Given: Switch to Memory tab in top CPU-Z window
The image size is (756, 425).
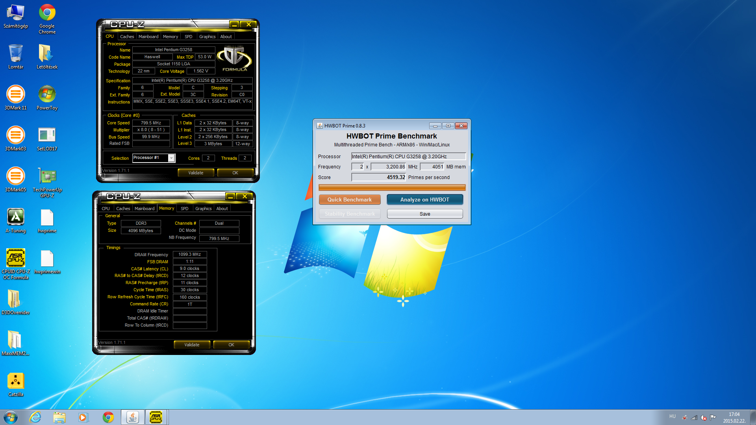Looking at the screenshot, I should coord(170,37).
